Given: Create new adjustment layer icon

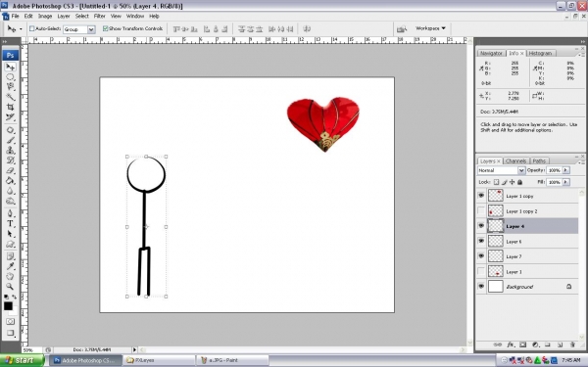Looking at the screenshot, I should click(535, 344).
